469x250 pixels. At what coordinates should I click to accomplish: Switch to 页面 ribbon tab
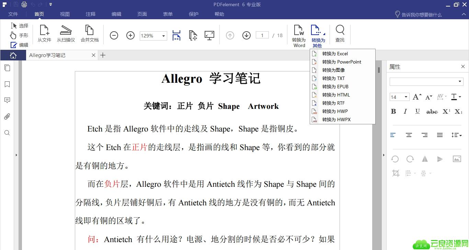pos(142,14)
